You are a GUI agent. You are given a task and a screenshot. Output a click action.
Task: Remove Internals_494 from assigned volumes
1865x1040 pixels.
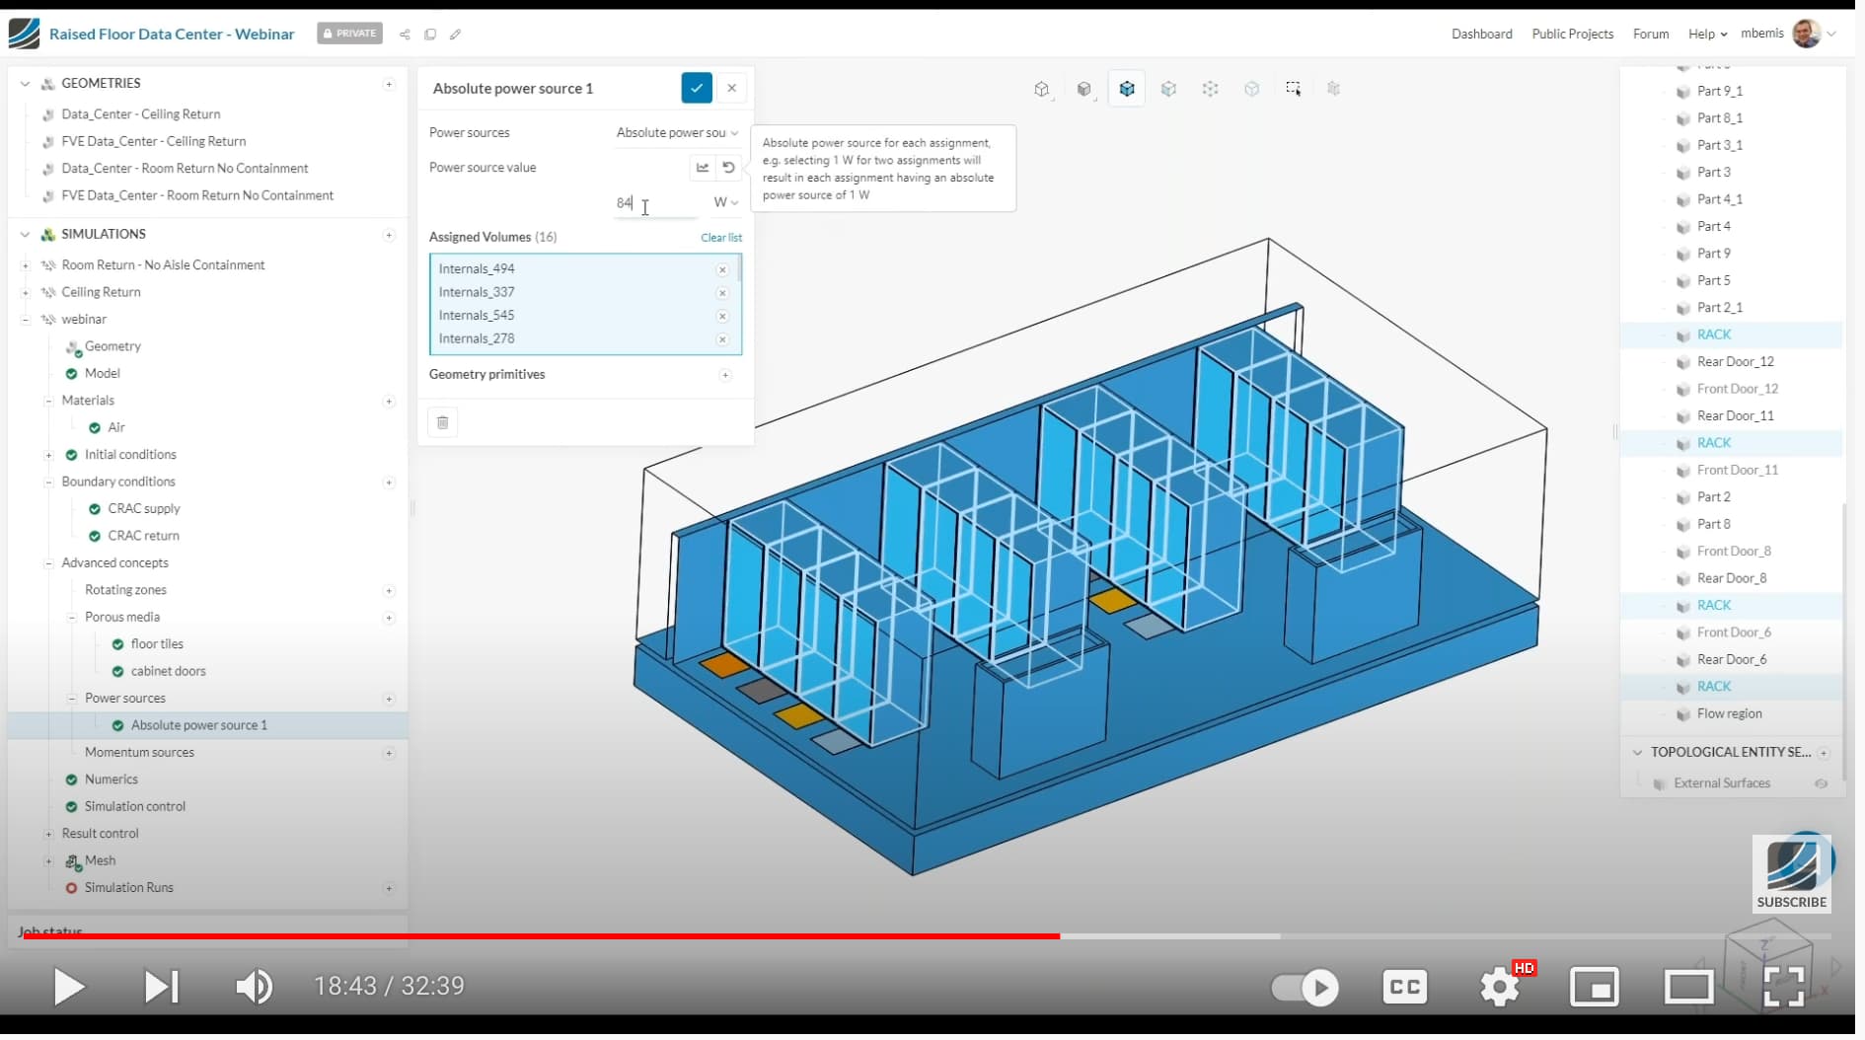(722, 269)
